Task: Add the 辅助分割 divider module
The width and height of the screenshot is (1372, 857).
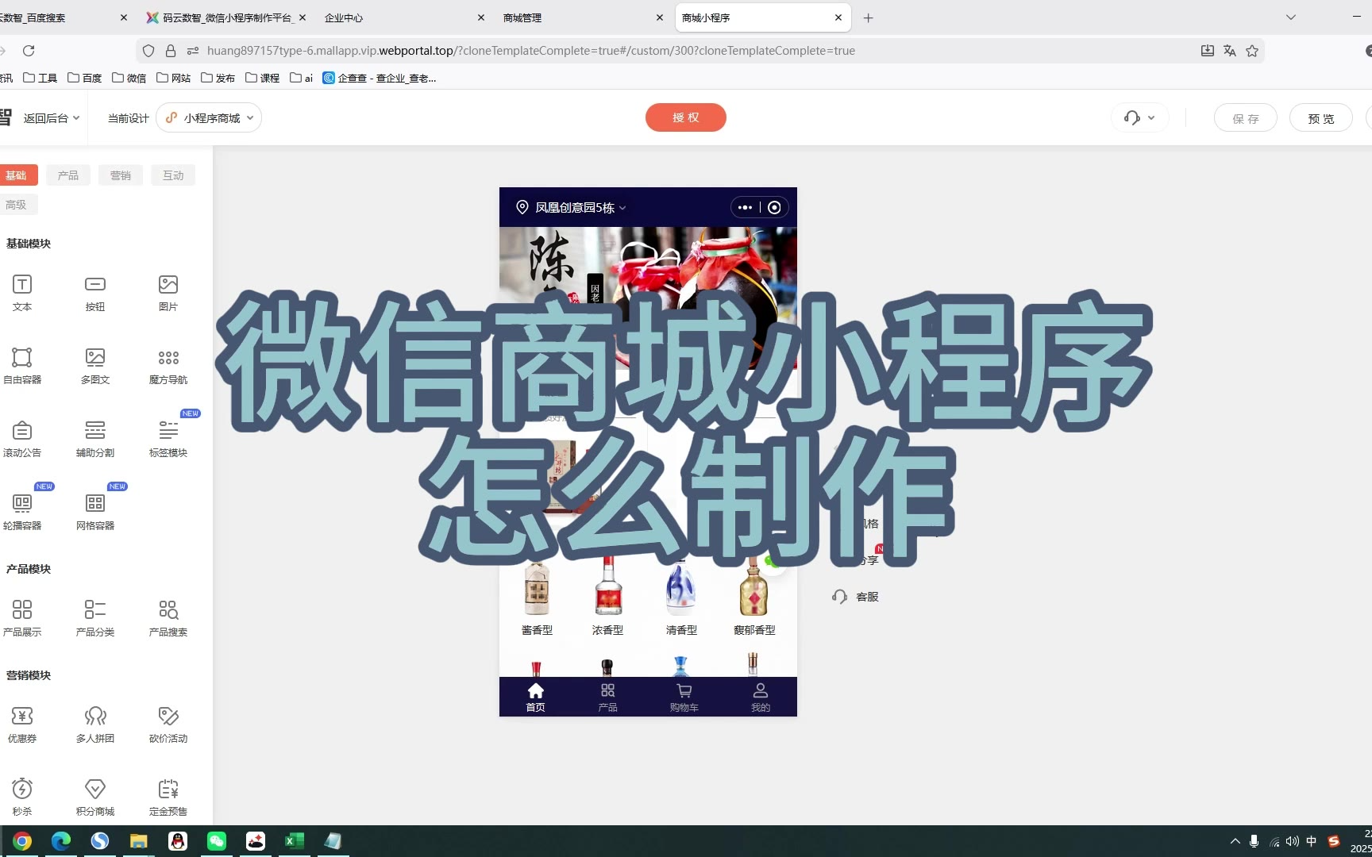Action: (x=95, y=438)
